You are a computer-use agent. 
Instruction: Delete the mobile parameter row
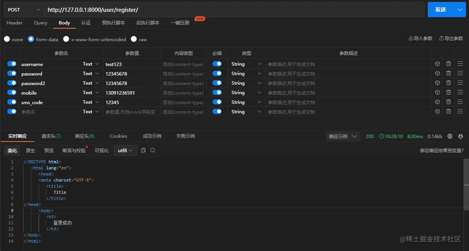coord(448,92)
